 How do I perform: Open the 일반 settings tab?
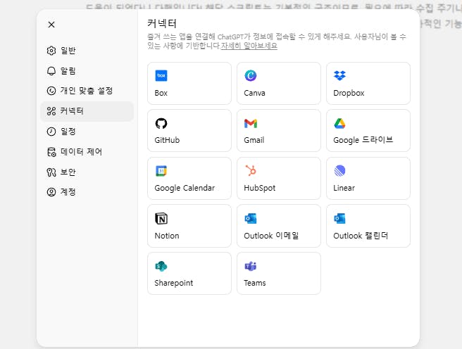(87, 51)
